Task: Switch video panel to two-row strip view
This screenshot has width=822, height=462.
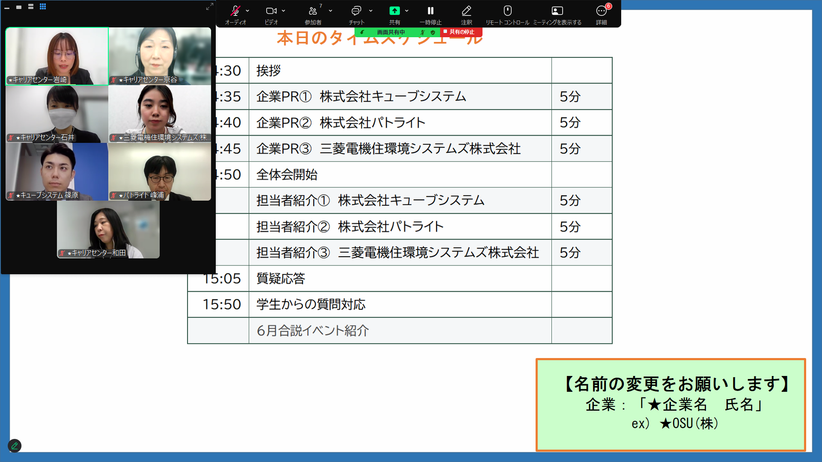Action: 31,7
